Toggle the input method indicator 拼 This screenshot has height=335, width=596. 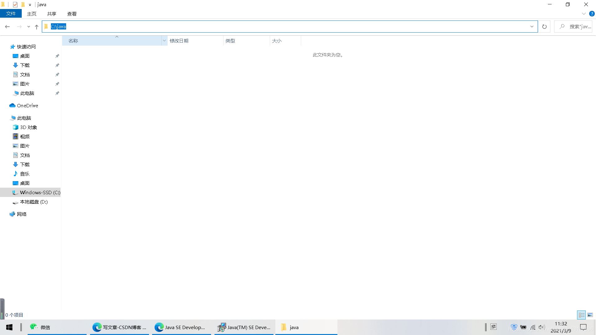point(494,327)
